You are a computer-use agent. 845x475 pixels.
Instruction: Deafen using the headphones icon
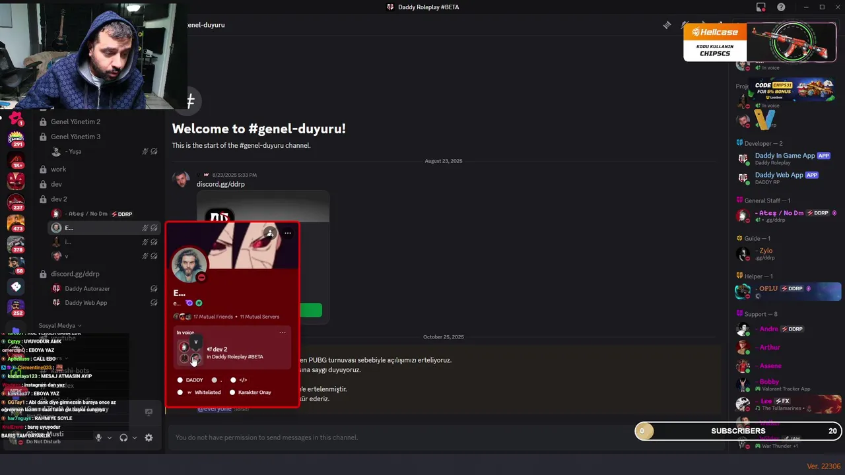(123, 437)
